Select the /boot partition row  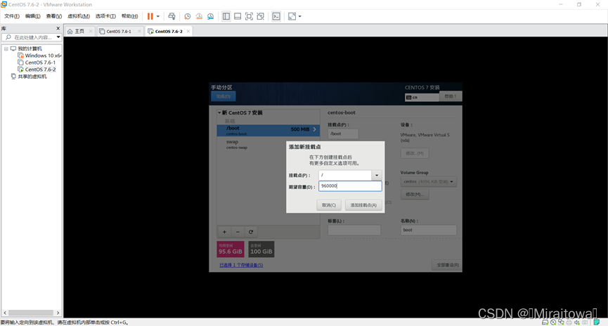[268, 130]
